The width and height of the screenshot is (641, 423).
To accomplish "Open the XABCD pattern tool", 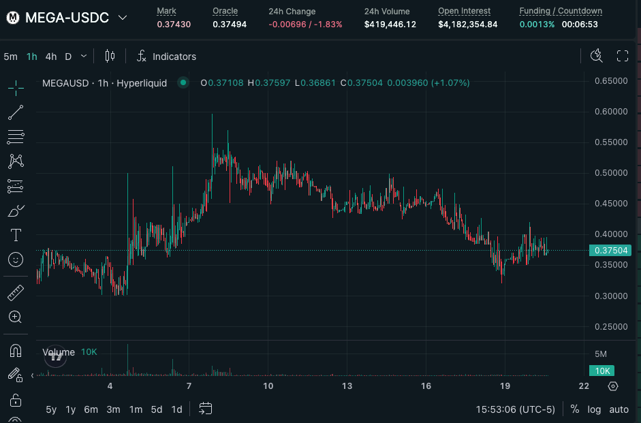I will pyautogui.click(x=15, y=161).
